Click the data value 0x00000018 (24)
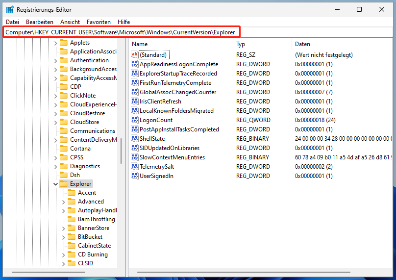Image resolution: width=396 pixels, height=280 pixels. click(x=315, y=120)
